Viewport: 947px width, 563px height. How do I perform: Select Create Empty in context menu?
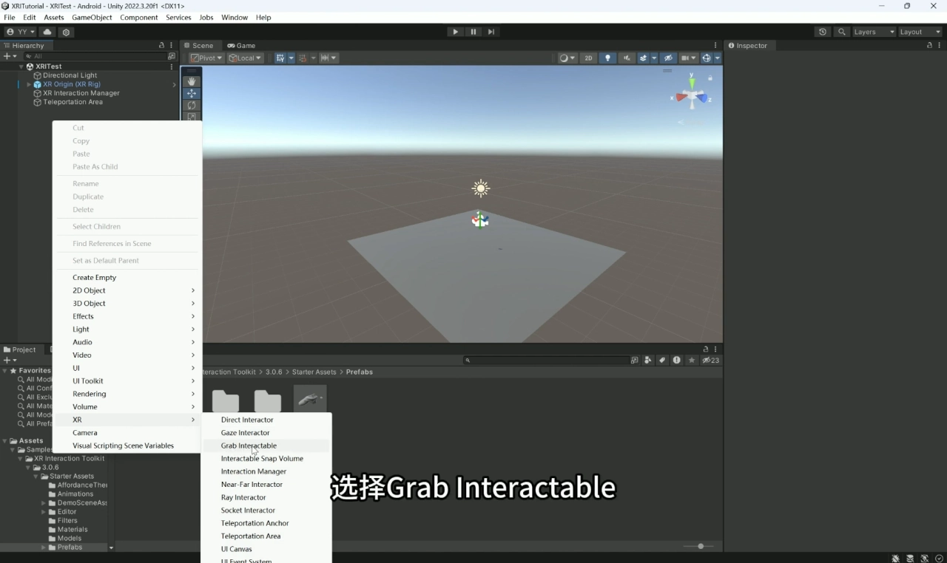[94, 278]
